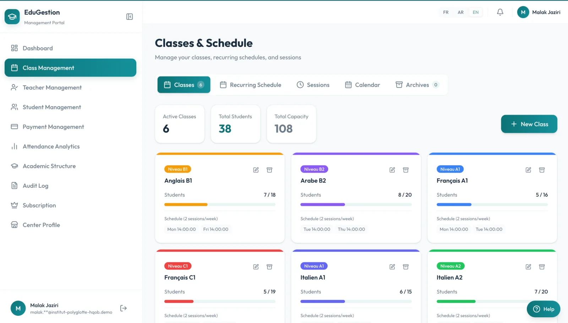This screenshot has height=323, width=568.
Task: Create a New Class
Action: pyautogui.click(x=529, y=124)
